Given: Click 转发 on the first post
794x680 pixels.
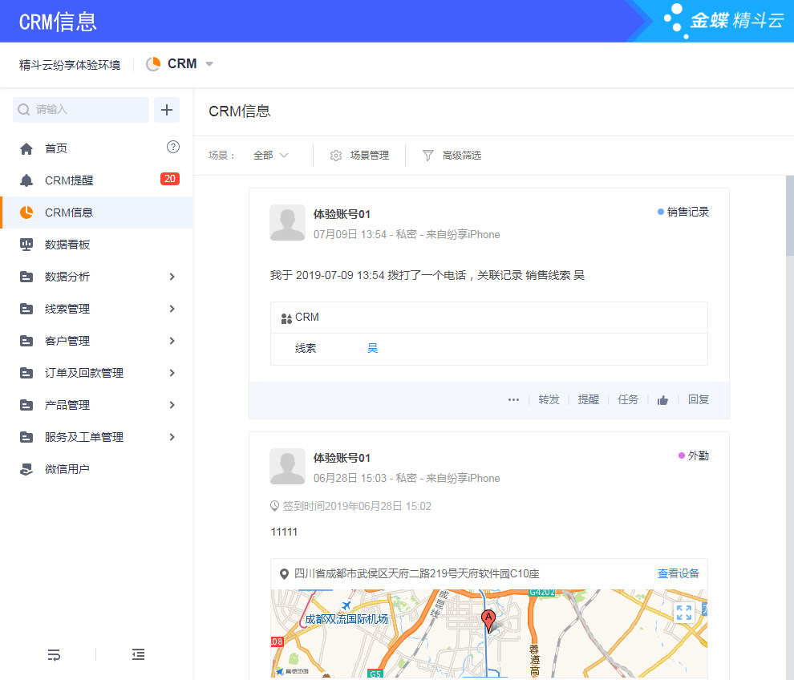Looking at the screenshot, I should tap(549, 400).
